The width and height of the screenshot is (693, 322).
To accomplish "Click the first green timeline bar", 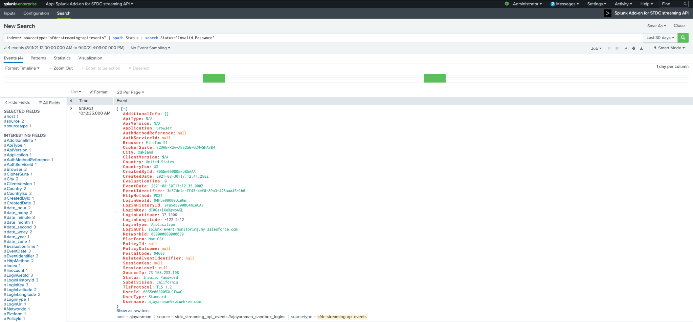I will [x=214, y=78].
